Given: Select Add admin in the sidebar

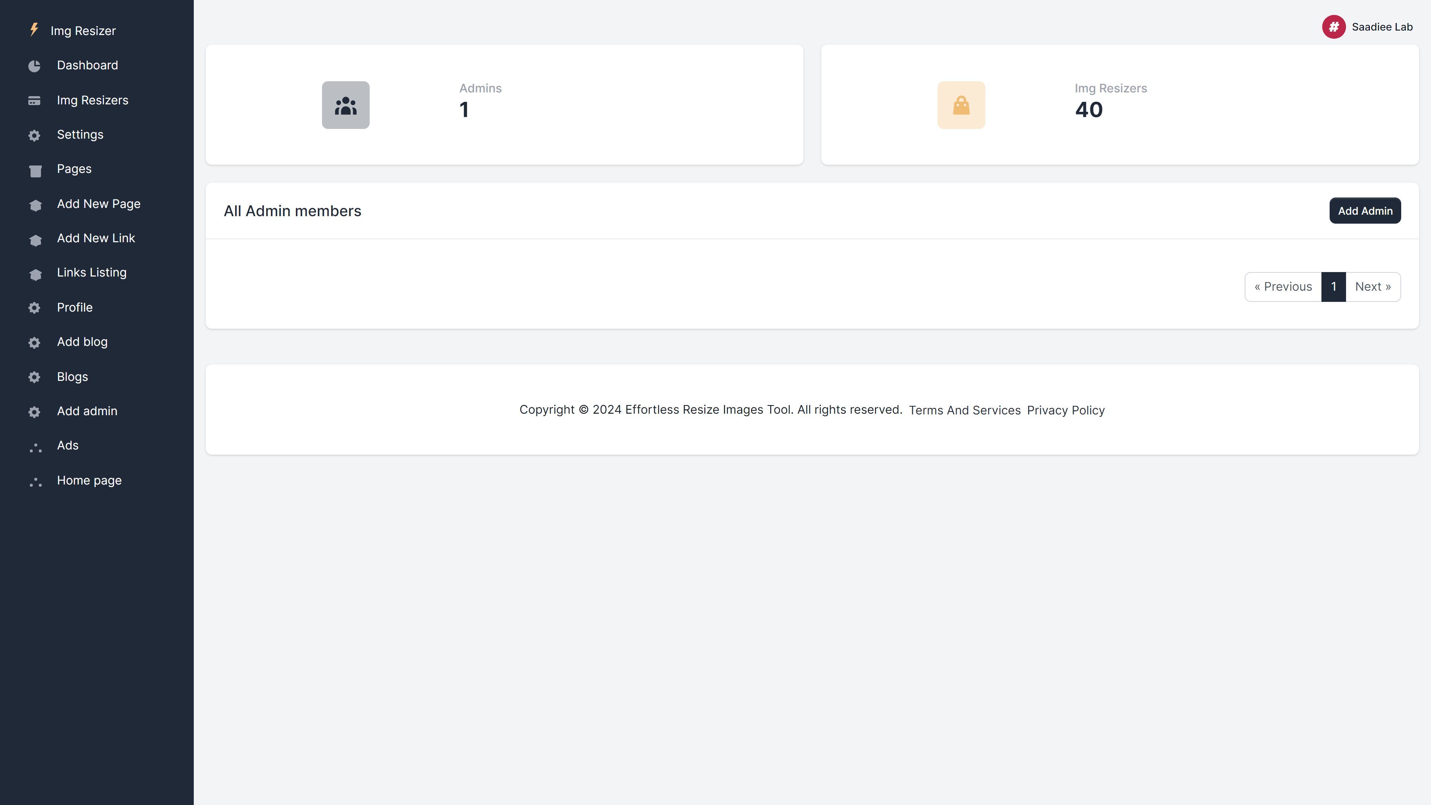Looking at the screenshot, I should [x=87, y=411].
